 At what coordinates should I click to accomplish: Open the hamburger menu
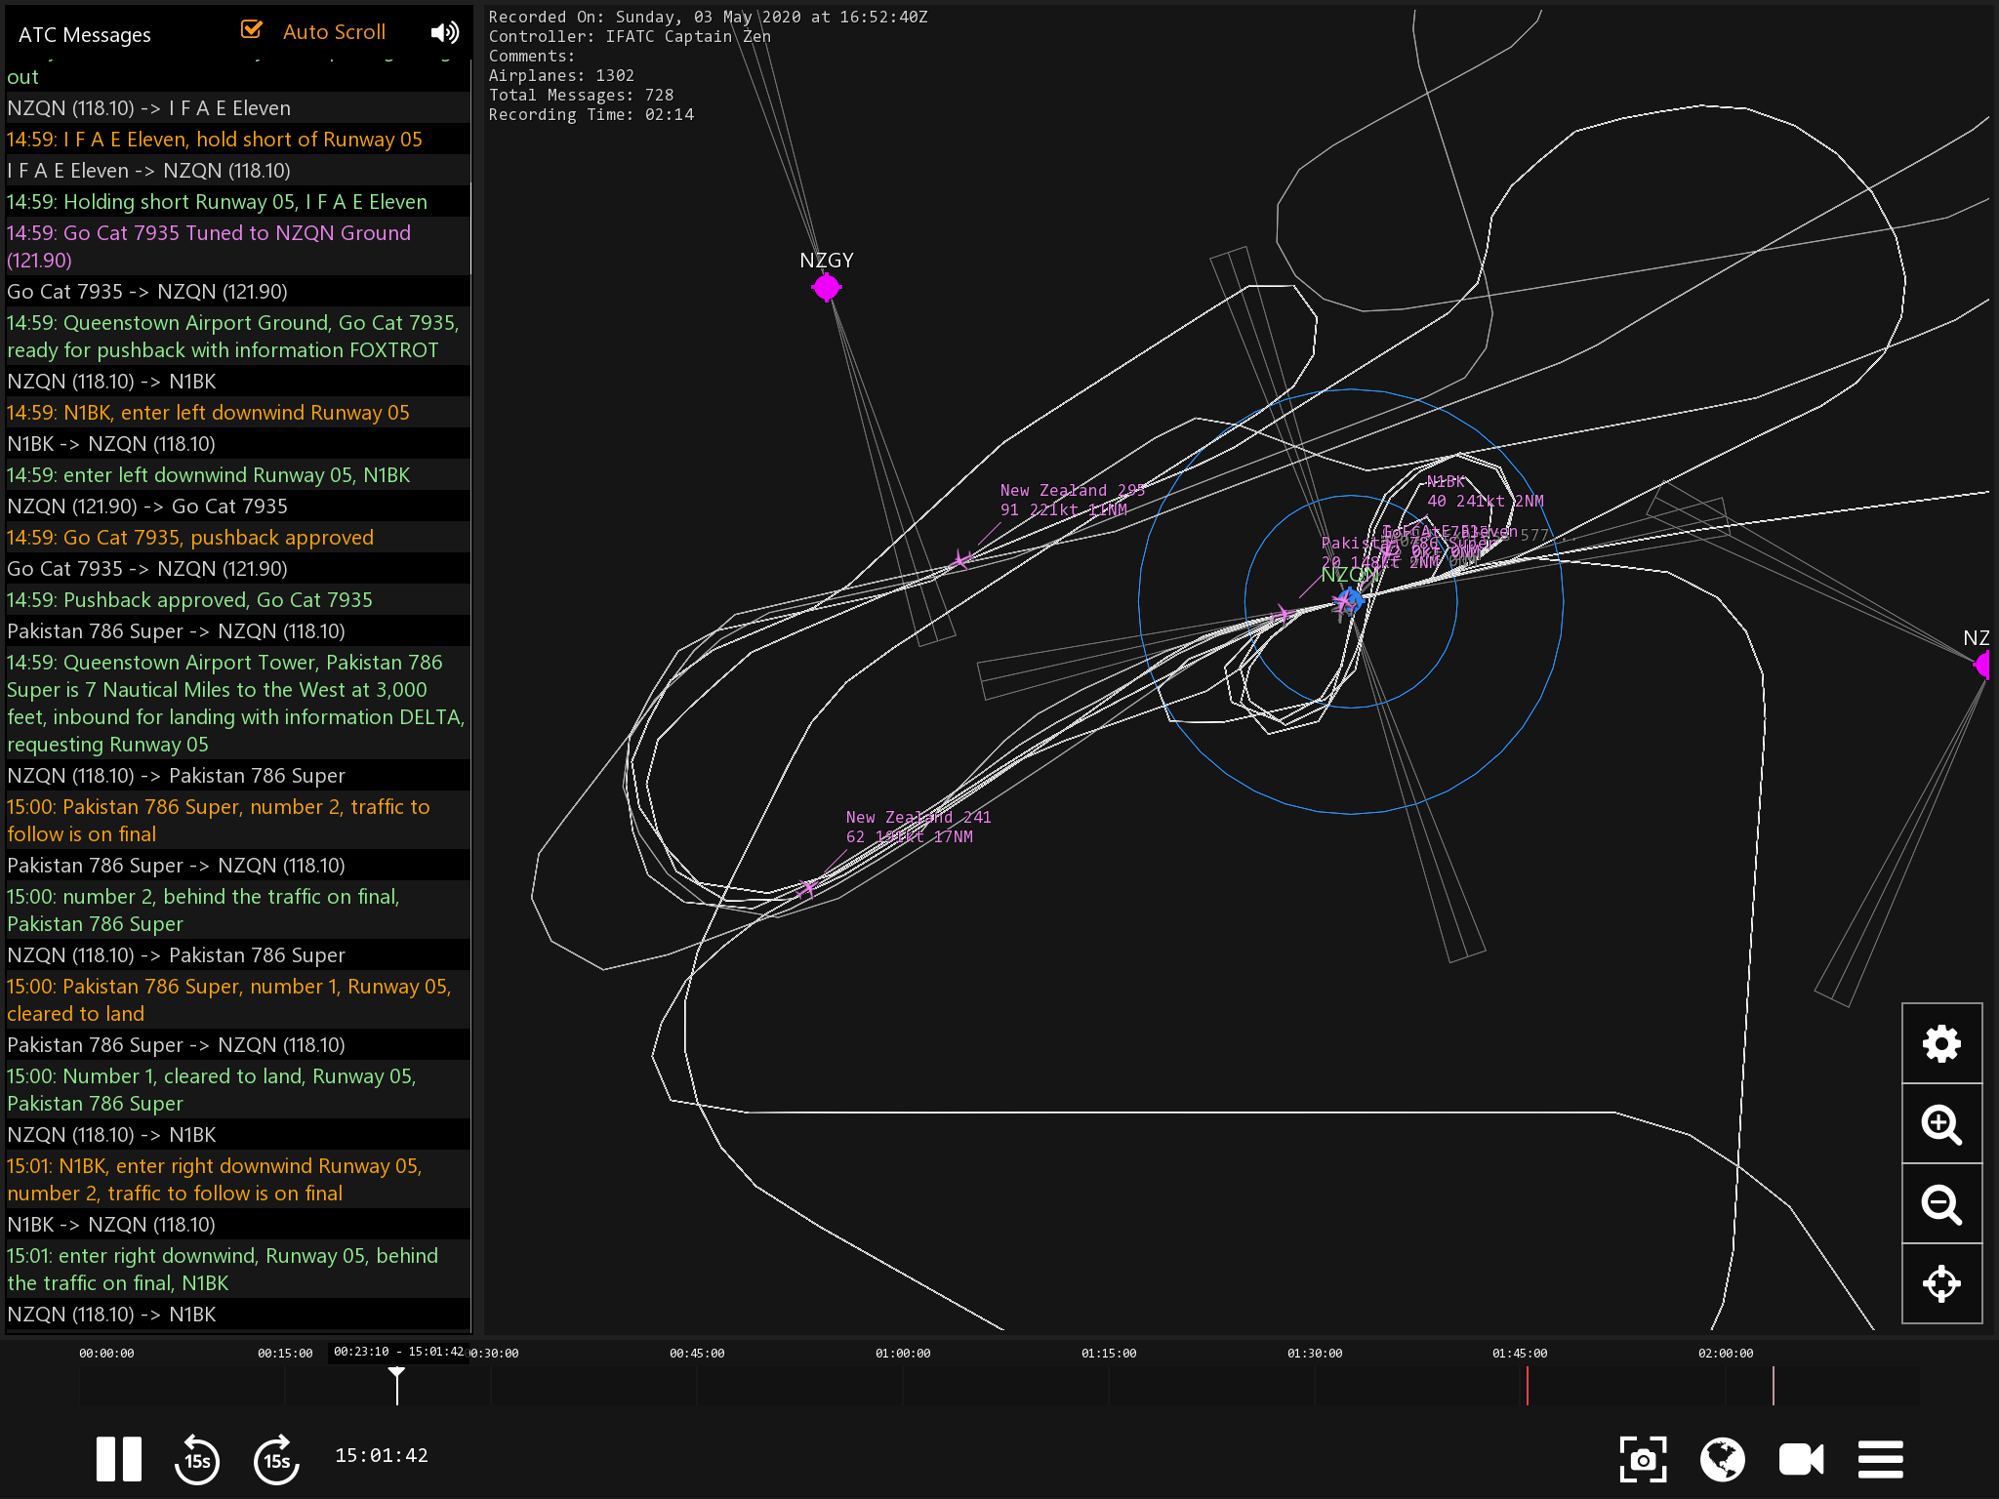click(x=1880, y=1460)
